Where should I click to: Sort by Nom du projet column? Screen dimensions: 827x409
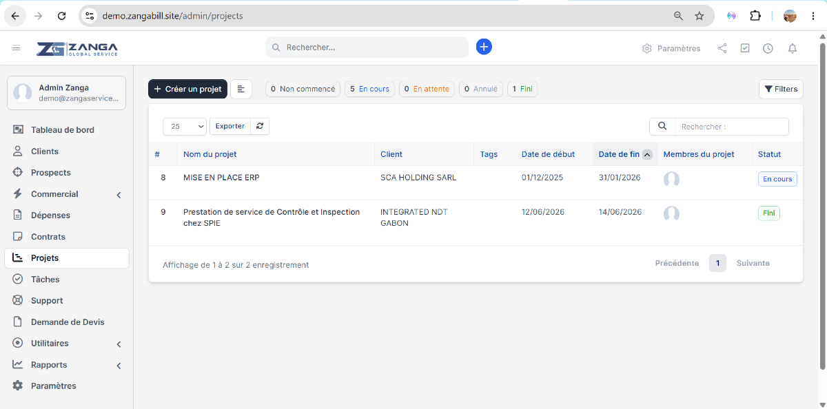pos(276,154)
